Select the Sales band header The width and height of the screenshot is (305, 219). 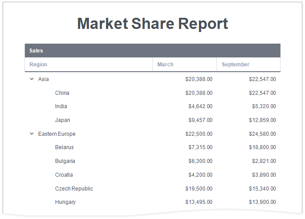click(36, 51)
